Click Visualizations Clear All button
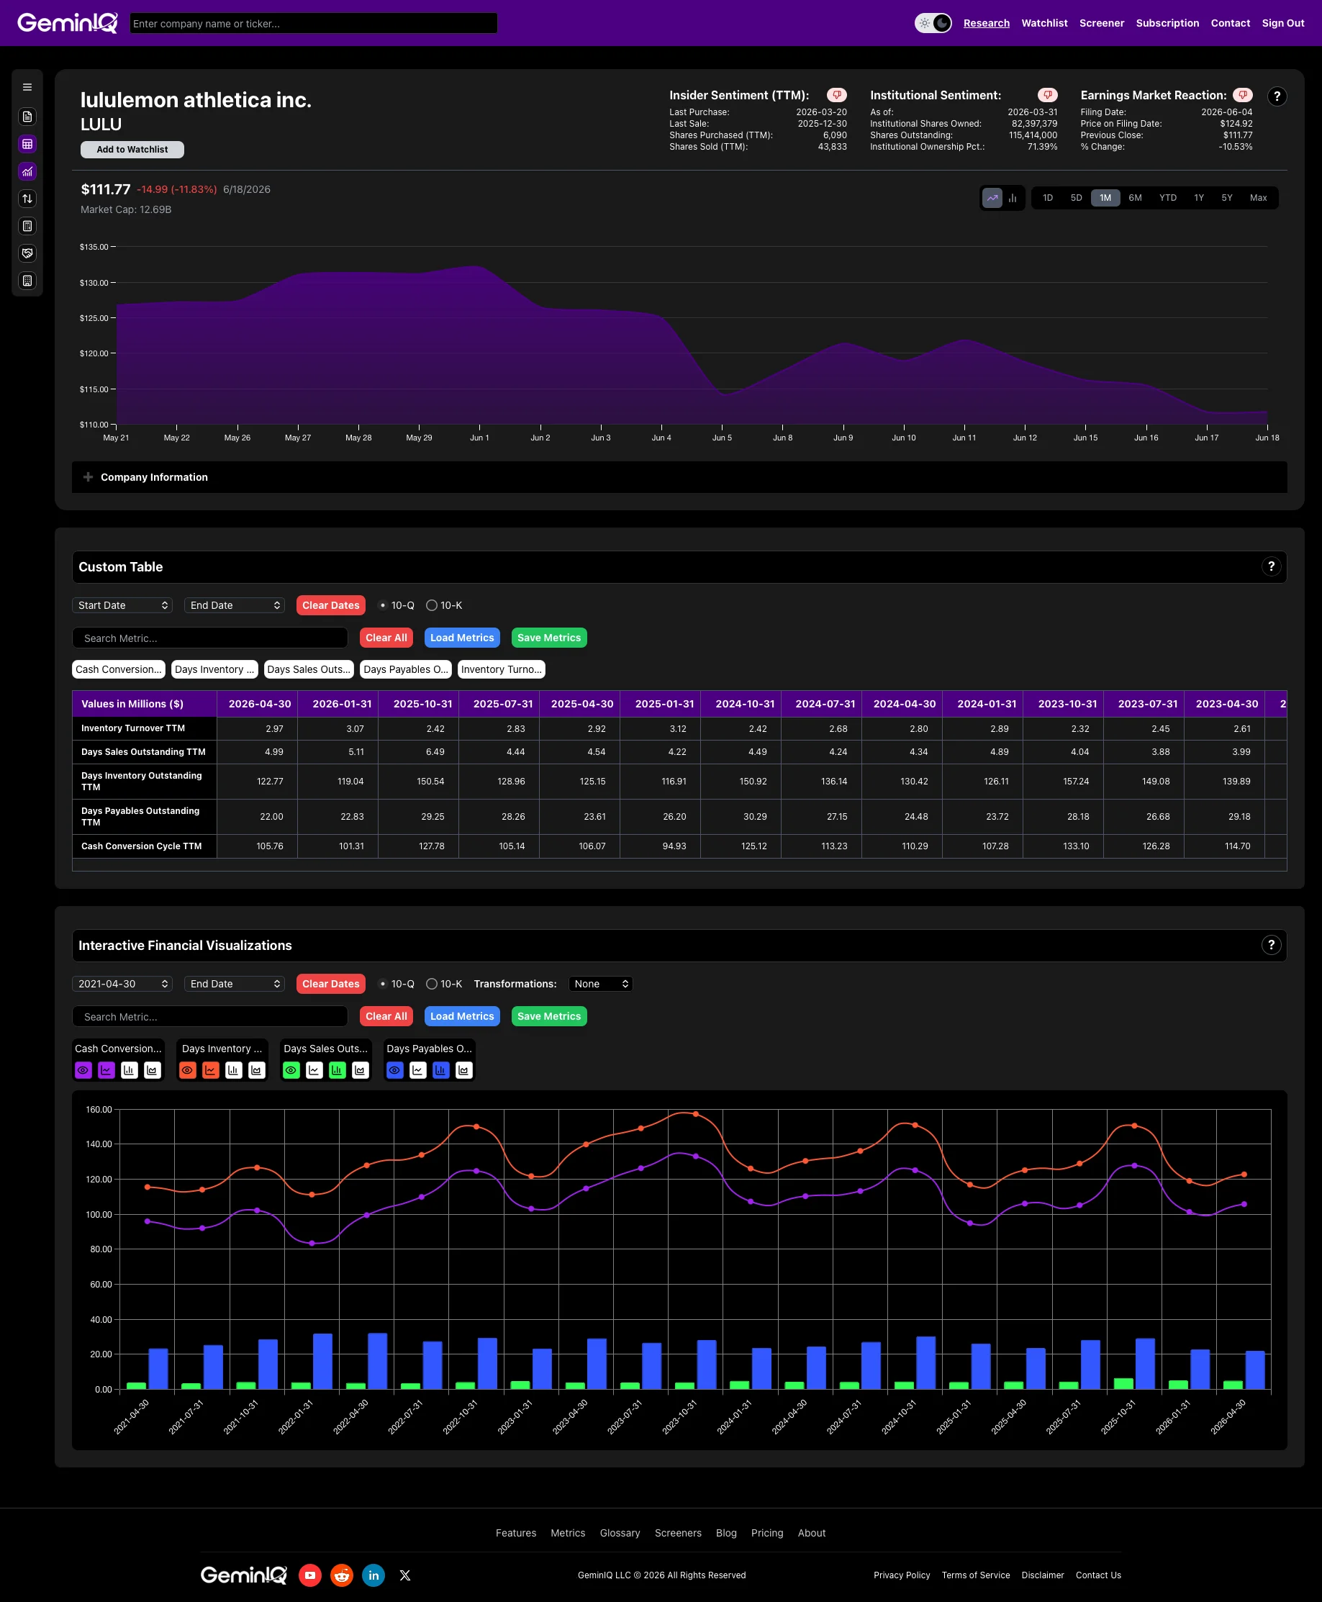 pos(386,1015)
